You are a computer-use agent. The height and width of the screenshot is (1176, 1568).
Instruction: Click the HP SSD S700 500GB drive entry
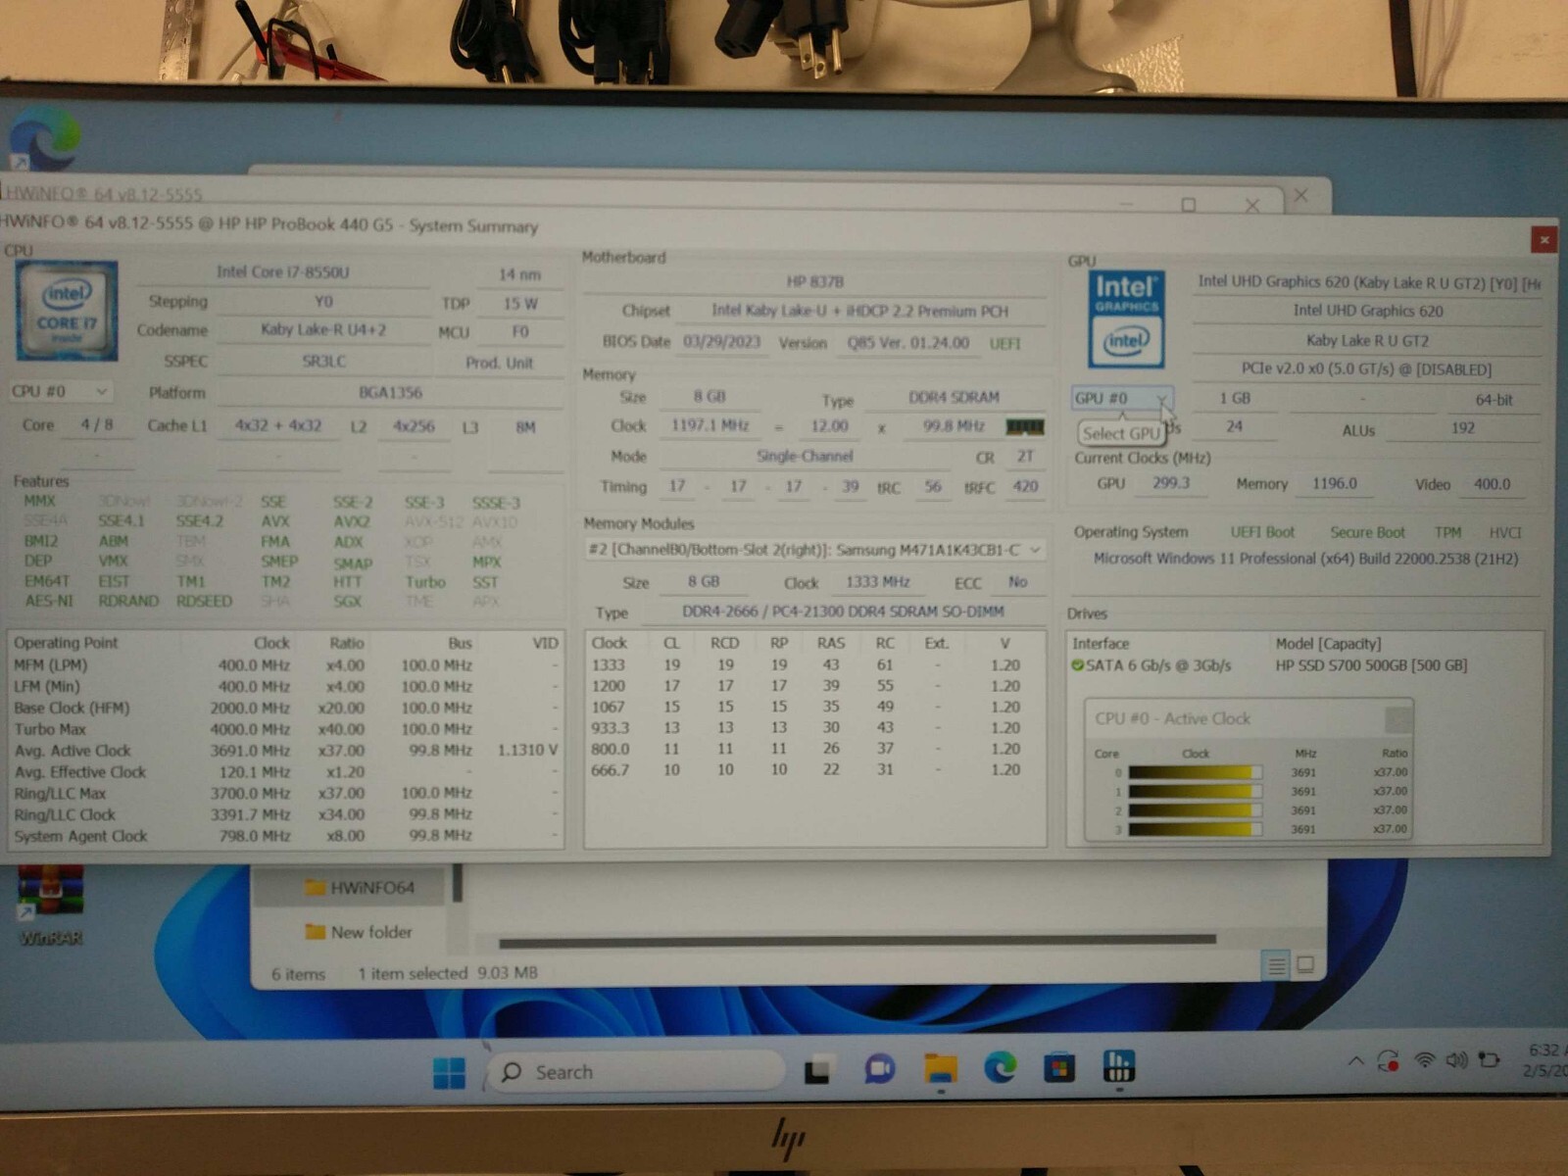click(1371, 665)
